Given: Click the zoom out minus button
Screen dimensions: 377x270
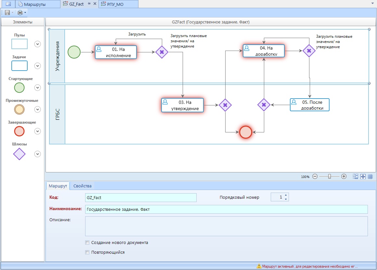Looking at the screenshot, I should click(315, 176).
